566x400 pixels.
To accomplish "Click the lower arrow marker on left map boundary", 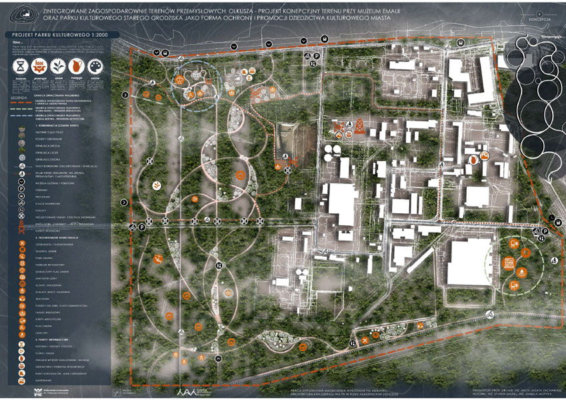I will tap(125, 201).
